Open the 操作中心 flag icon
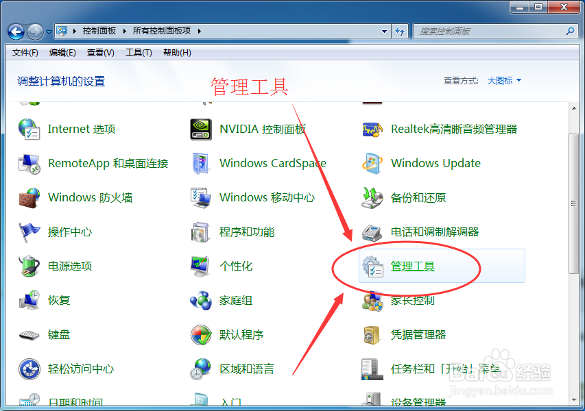Screen dimensions: 585x411 pos(29,232)
